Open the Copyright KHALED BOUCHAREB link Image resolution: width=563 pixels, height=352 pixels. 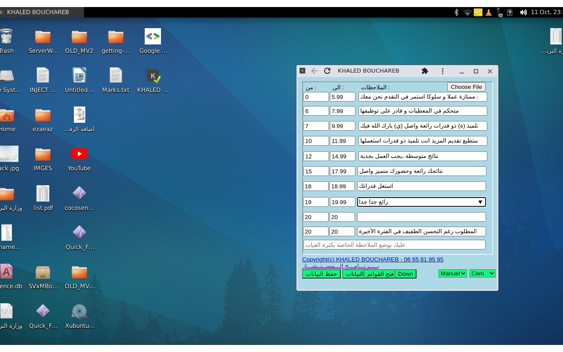pos(373,260)
